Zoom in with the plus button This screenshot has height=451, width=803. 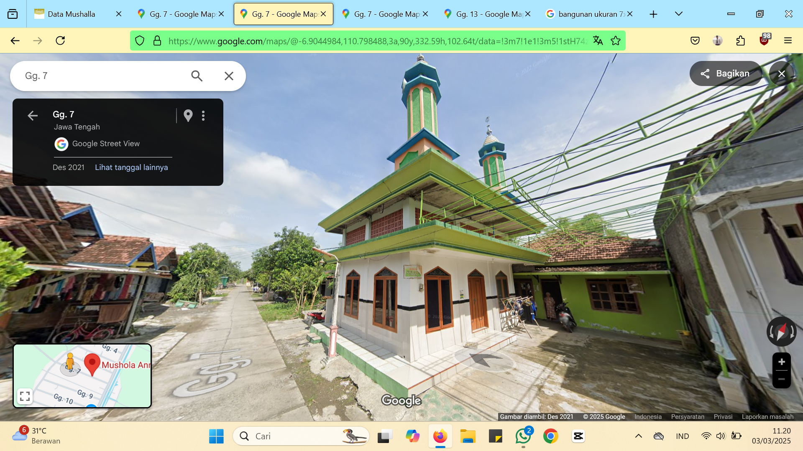[781, 362]
